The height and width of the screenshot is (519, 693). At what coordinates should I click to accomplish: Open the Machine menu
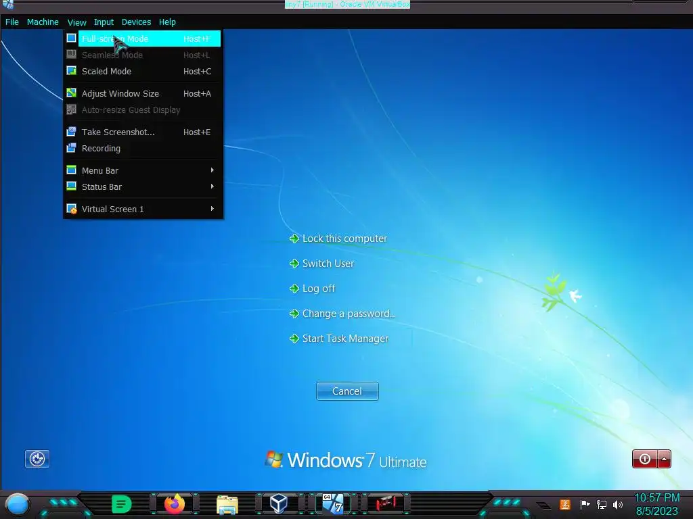(x=43, y=22)
